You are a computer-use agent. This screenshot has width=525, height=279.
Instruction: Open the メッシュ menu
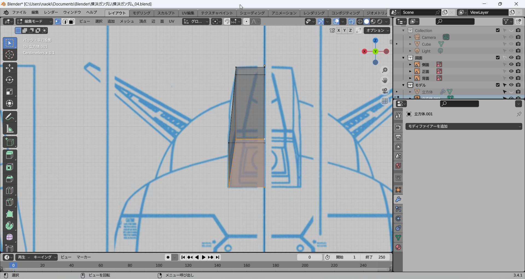click(x=127, y=22)
